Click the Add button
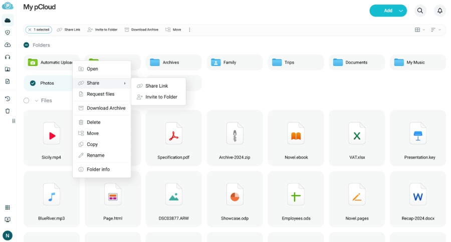The width and height of the screenshot is (451, 242). click(388, 11)
